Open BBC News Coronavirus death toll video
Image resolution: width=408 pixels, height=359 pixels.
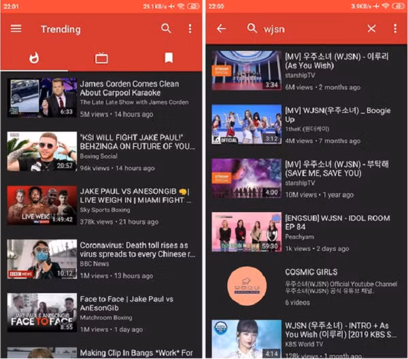coord(101,259)
